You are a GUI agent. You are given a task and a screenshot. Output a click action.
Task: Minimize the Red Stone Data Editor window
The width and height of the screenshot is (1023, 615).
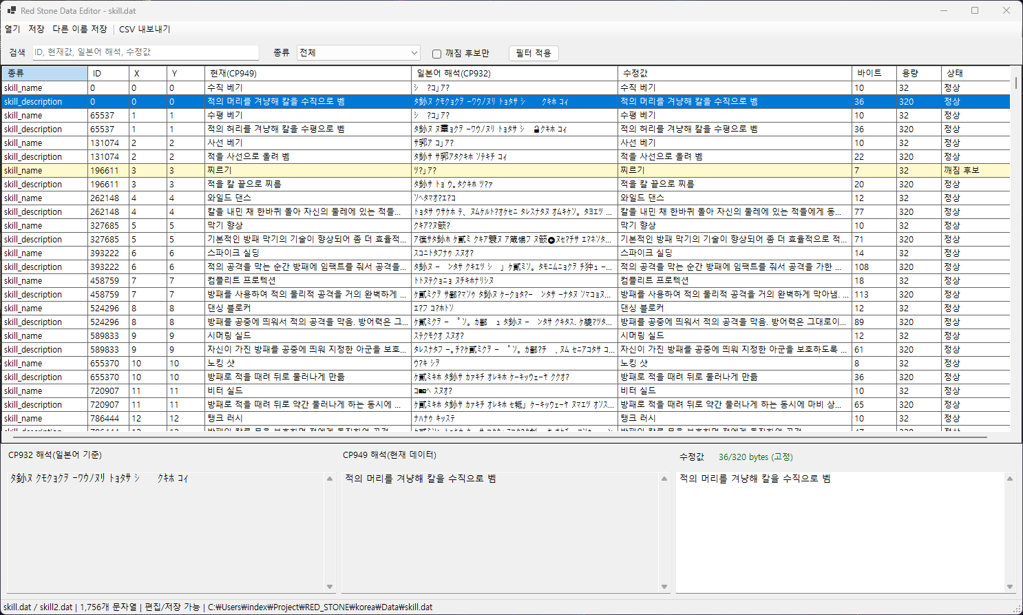(944, 10)
